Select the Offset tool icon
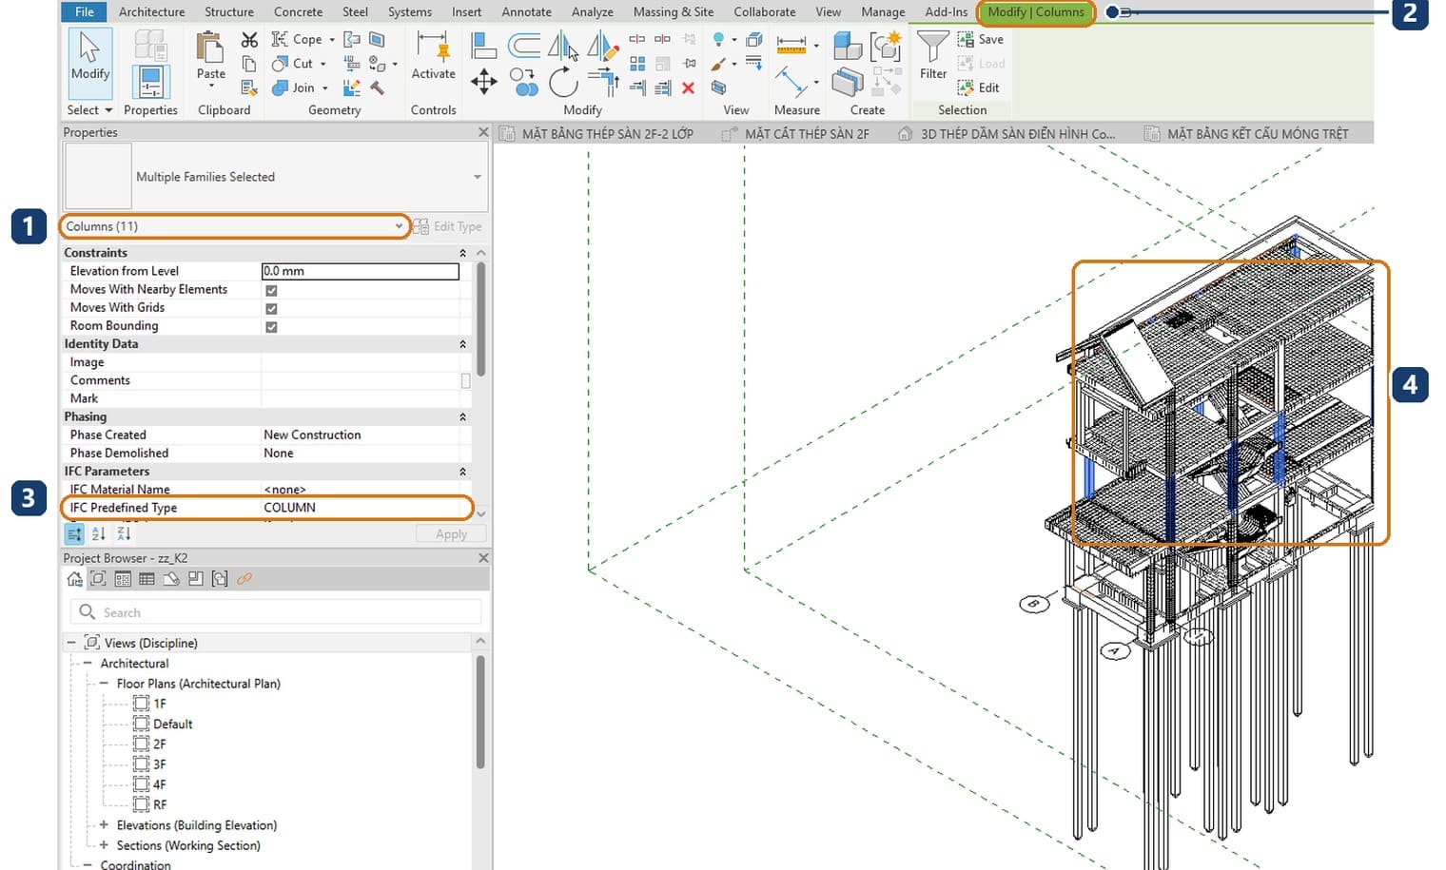Viewport: 1446px width, 870px height. [x=524, y=45]
